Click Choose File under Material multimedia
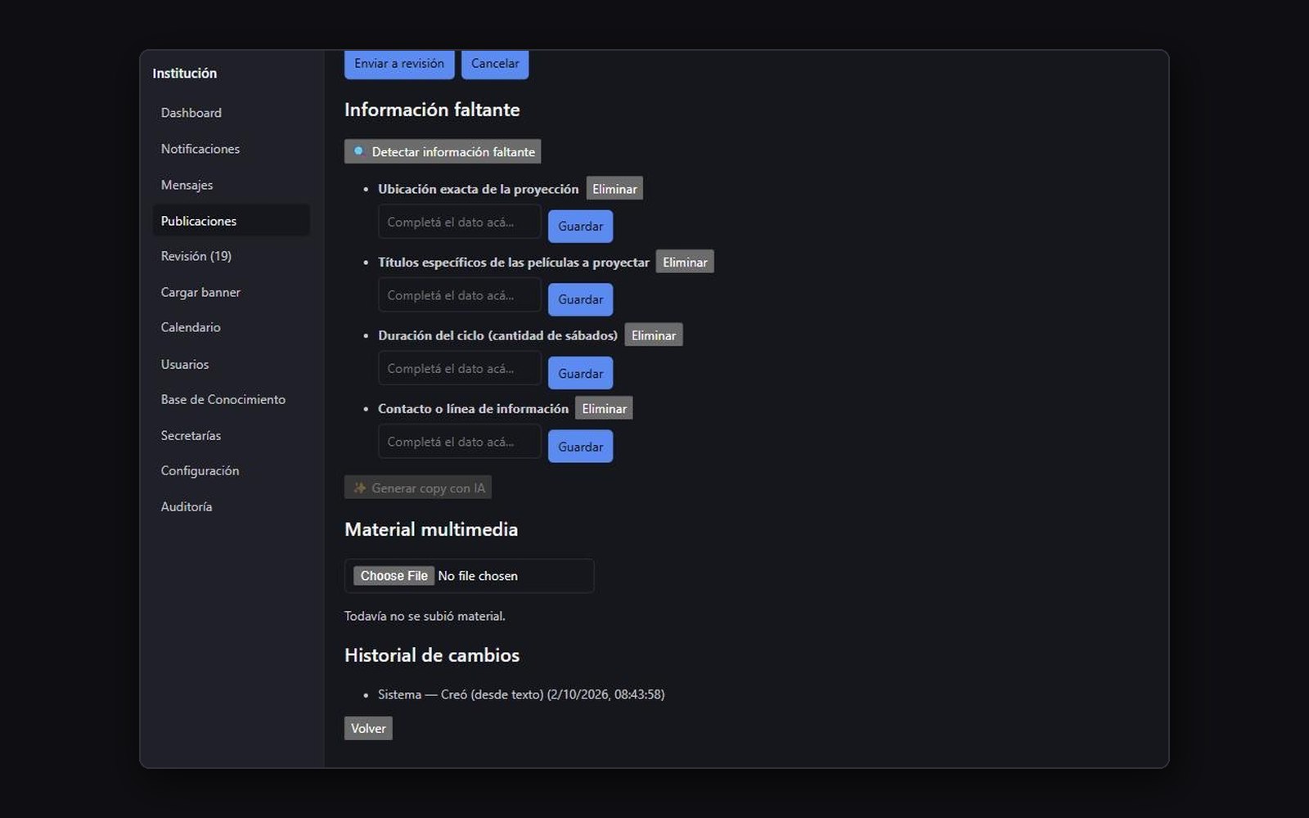The width and height of the screenshot is (1309, 818). (394, 576)
